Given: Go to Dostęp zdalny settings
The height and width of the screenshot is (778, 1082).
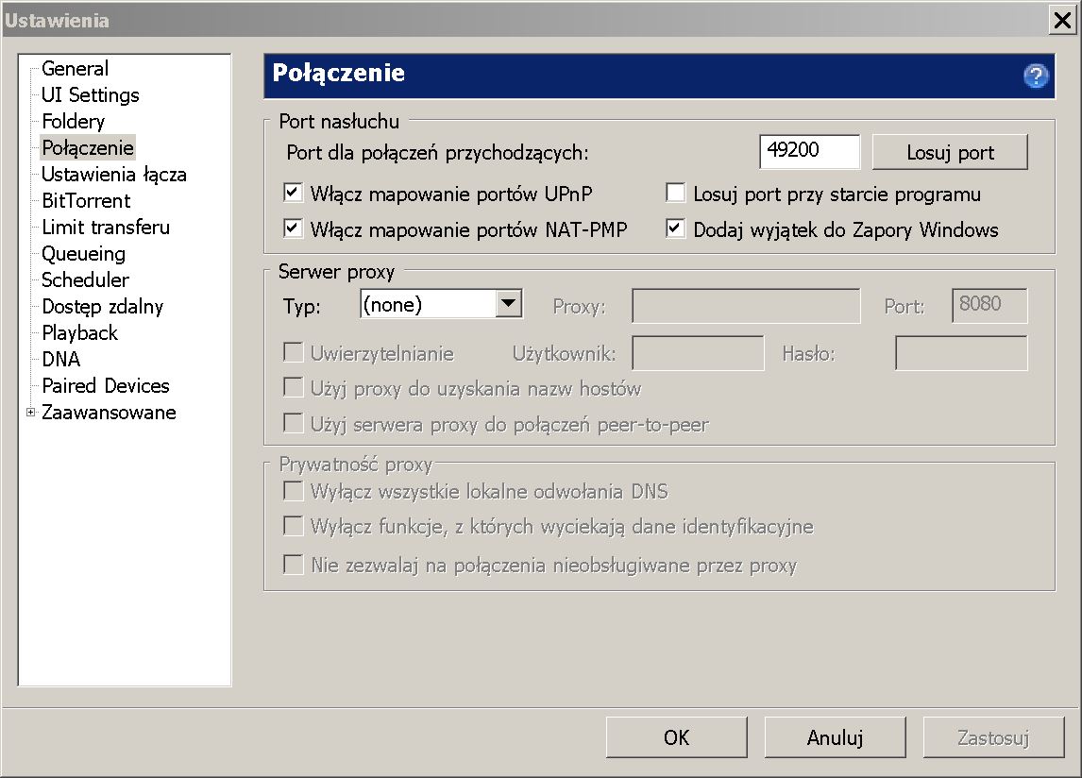Looking at the screenshot, I should (x=102, y=307).
